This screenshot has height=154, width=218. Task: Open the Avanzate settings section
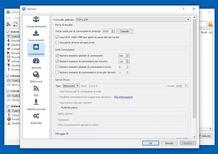tap(36, 119)
